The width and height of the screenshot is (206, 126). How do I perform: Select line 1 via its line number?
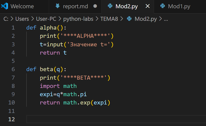point(13,28)
